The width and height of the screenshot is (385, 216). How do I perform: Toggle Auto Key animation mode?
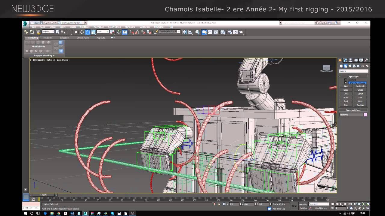coord(303,204)
